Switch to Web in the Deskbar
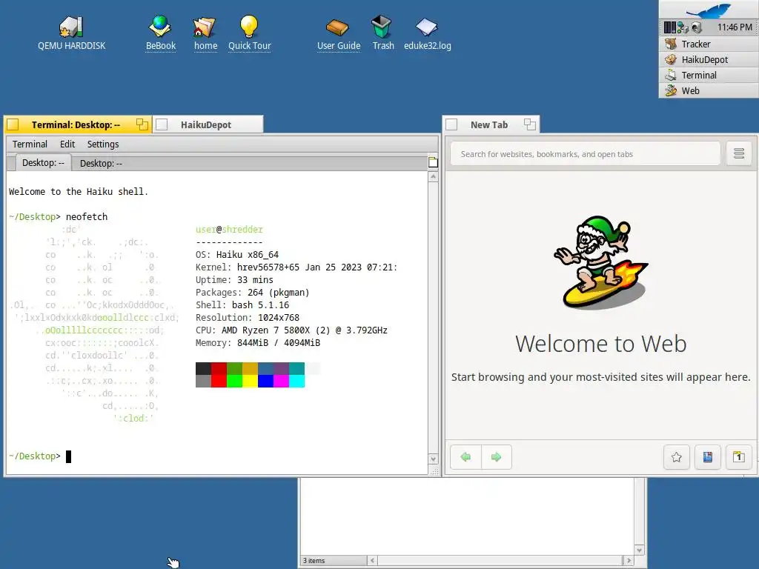759x569 pixels. tap(709, 90)
